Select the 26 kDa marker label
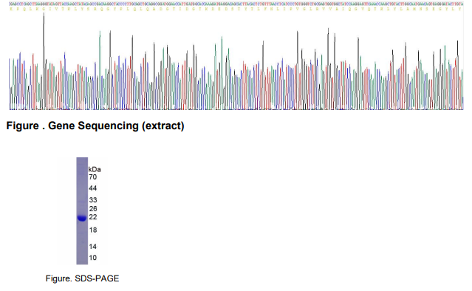The height and width of the screenshot is (291, 472). click(93, 208)
